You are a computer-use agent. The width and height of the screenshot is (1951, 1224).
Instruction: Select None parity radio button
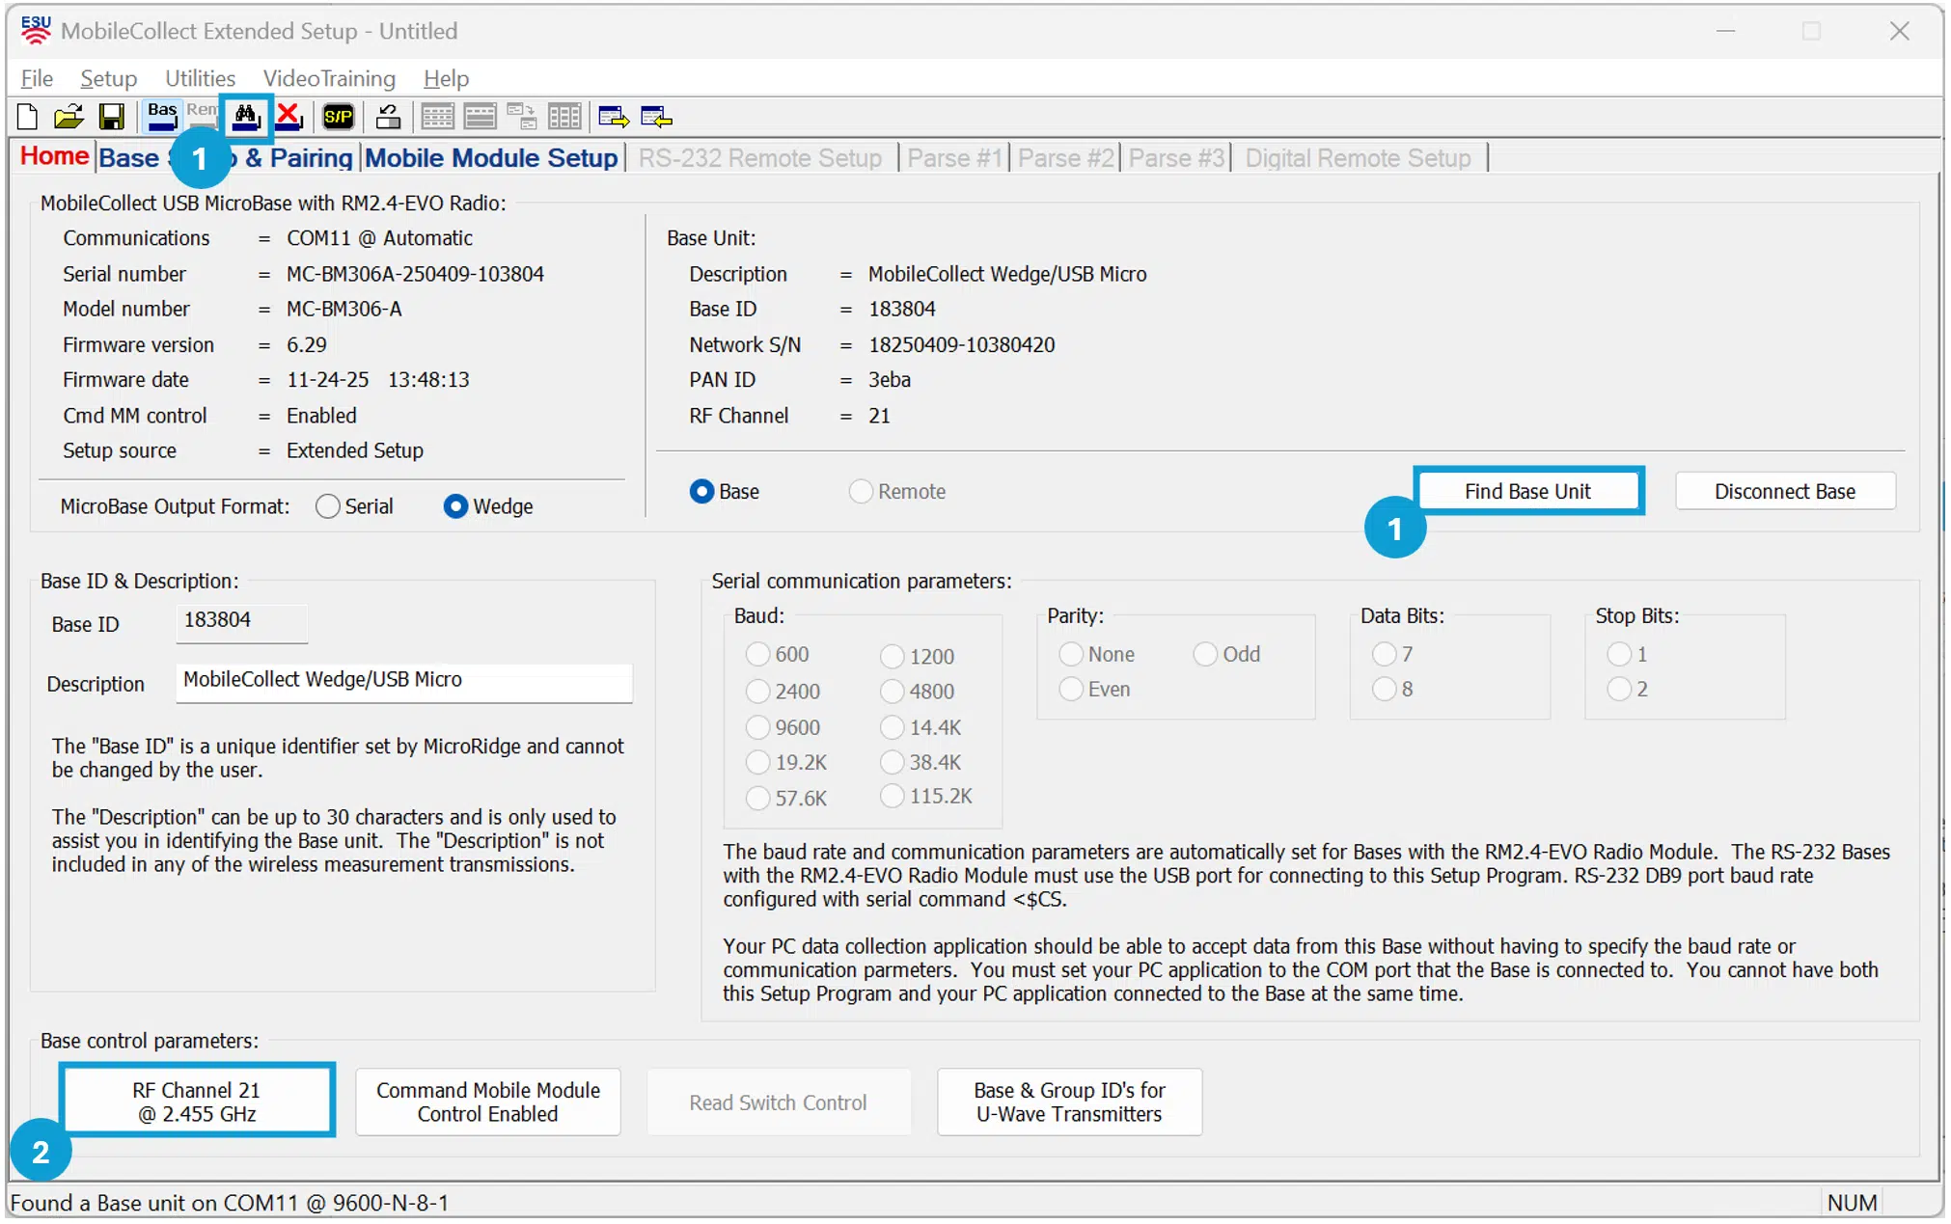click(1071, 654)
